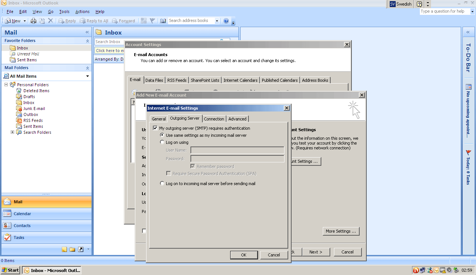This screenshot has height=275, width=476.
Task: Select the Drafts folder
Action: pos(29,97)
